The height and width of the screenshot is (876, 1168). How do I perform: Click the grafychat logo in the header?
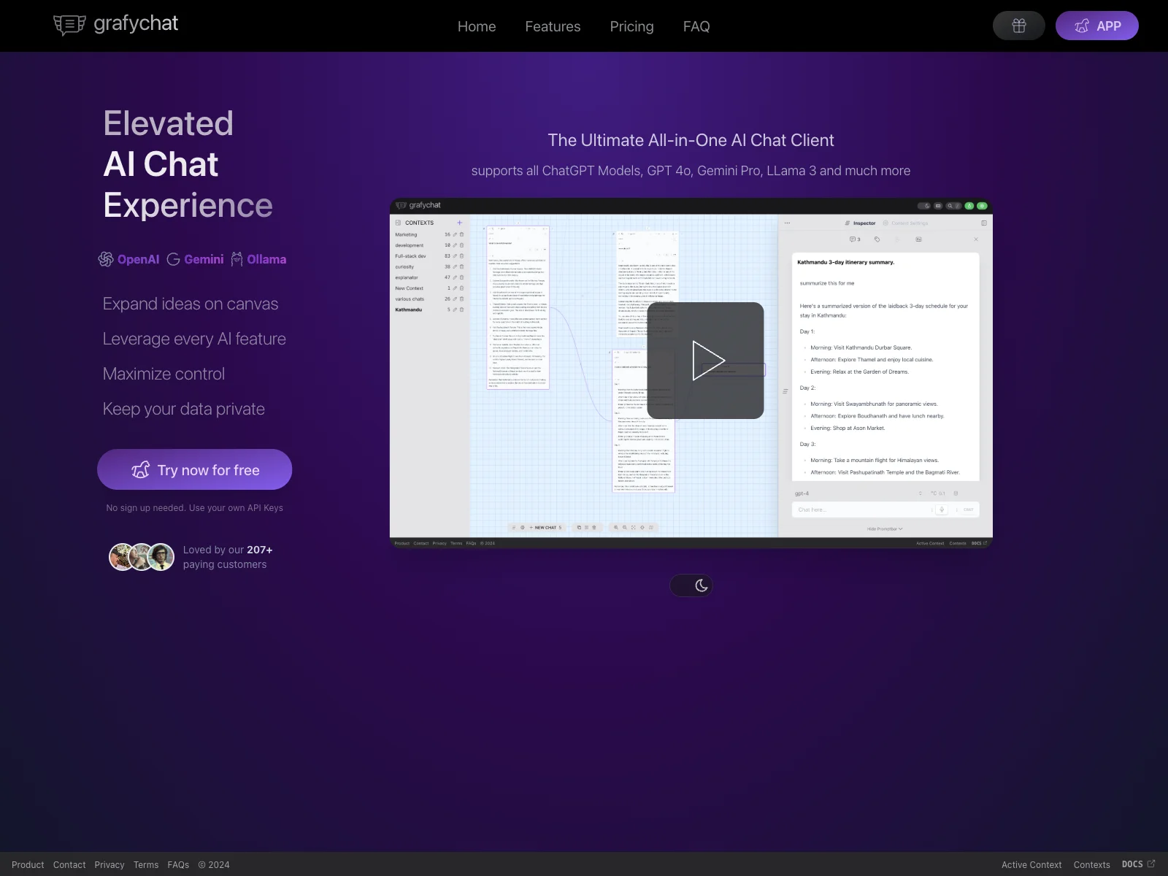115,25
